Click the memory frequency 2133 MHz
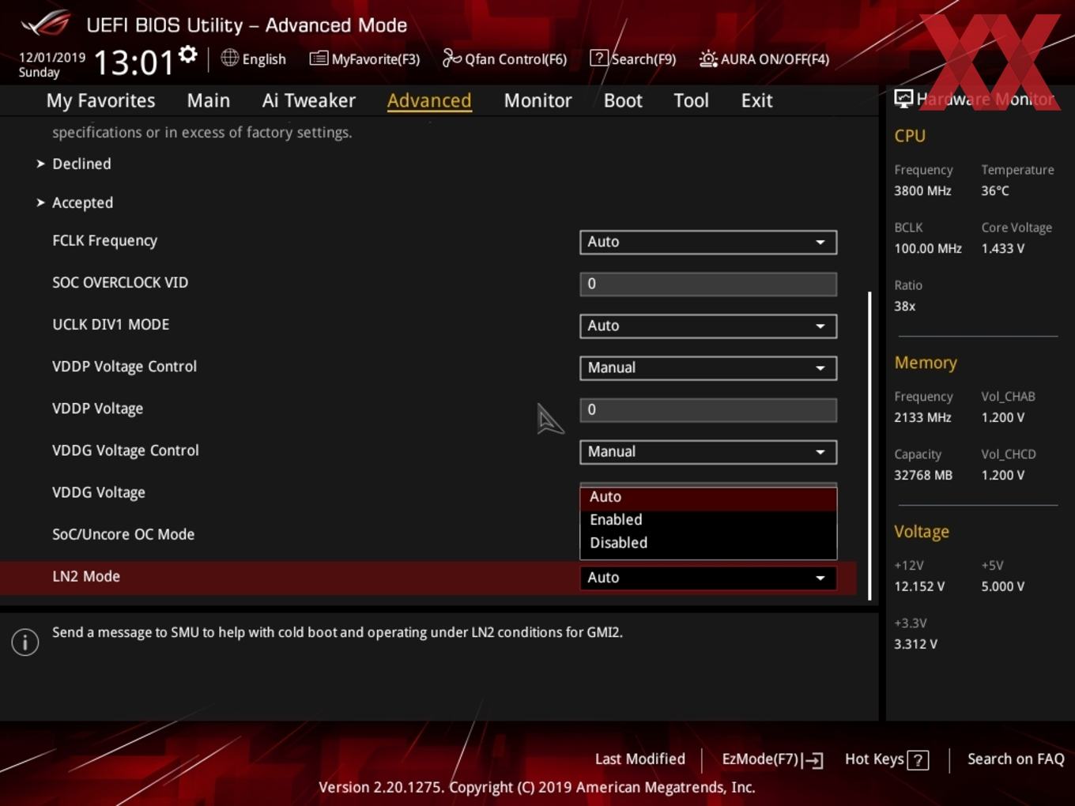 coord(922,417)
